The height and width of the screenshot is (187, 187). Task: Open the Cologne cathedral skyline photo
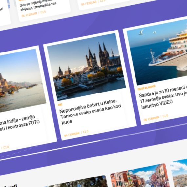[86, 67]
